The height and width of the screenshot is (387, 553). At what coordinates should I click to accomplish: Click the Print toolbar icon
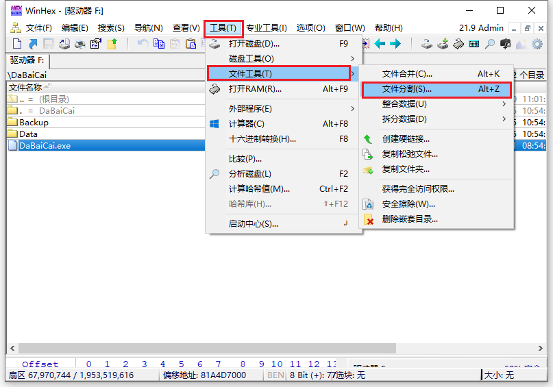coord(80,44)
